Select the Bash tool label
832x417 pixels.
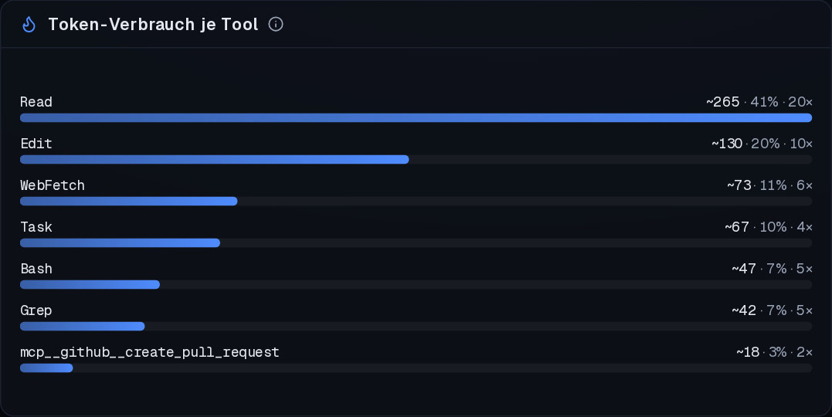(x=36, y=269)
